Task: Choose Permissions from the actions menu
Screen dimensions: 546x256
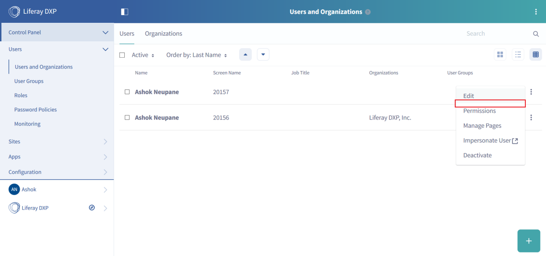Action: (x=479, y=111)
